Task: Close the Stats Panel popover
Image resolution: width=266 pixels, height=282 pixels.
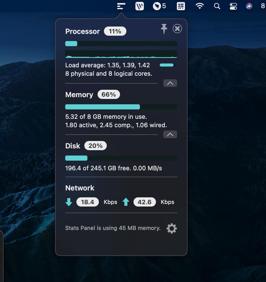Action: point(177,29)
